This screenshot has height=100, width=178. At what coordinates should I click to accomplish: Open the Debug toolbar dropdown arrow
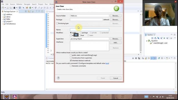(17, 7)
